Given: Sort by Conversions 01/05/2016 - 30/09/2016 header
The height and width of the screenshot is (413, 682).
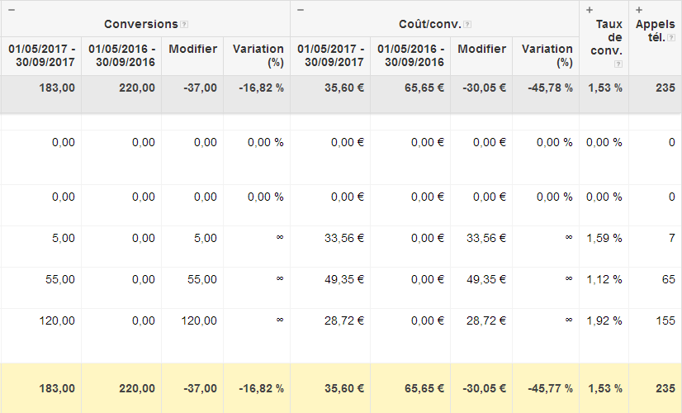Looking at the screenshot, I should [x=121, y=55].
